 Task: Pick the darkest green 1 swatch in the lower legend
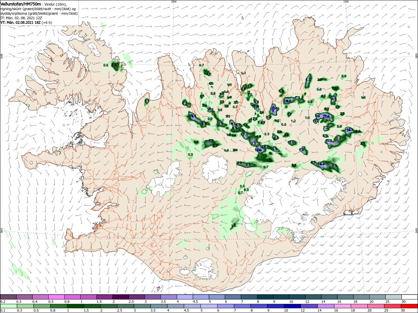coord(75,306)
